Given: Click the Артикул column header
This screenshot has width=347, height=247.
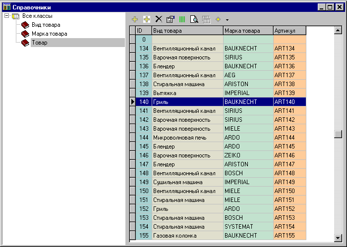Looking at the screenshot, I should click(289, 31).
